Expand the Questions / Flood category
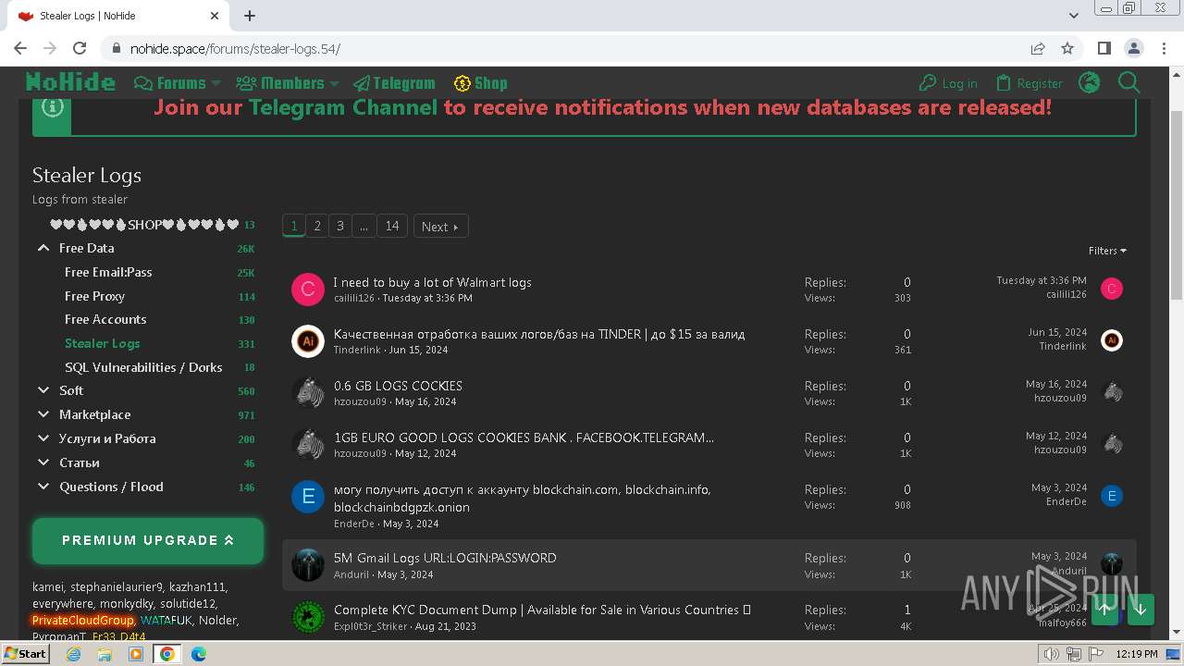Screen dimensions: 1184x666 (43, 487)
